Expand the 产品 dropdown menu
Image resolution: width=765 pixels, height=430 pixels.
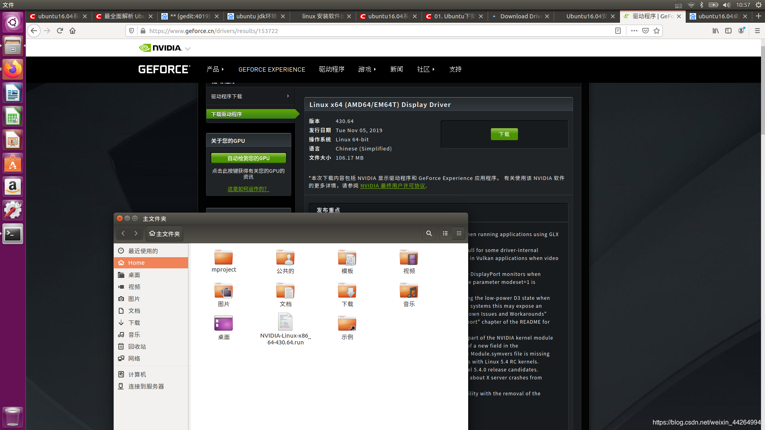coord(215,69)
